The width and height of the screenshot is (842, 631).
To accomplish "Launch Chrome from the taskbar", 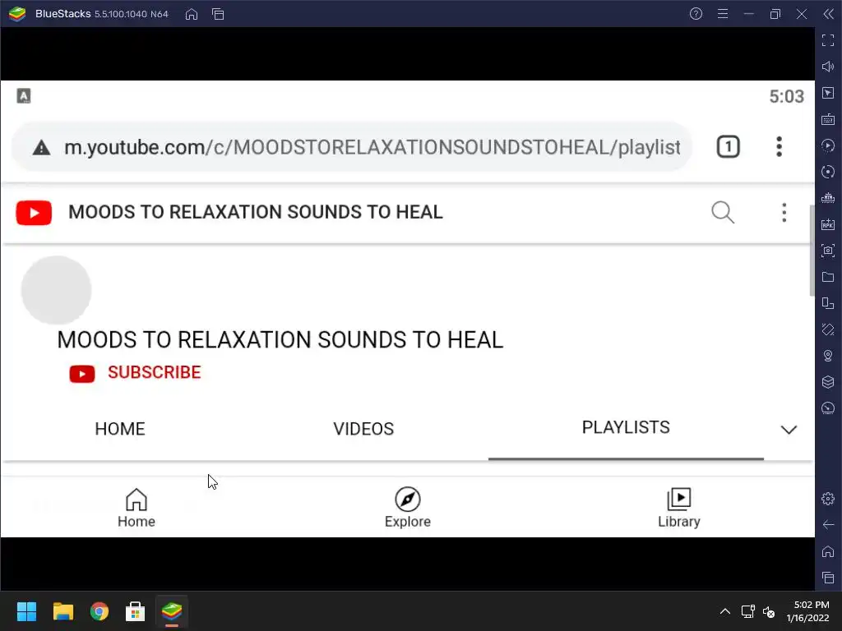I will [x=99, y=611].
